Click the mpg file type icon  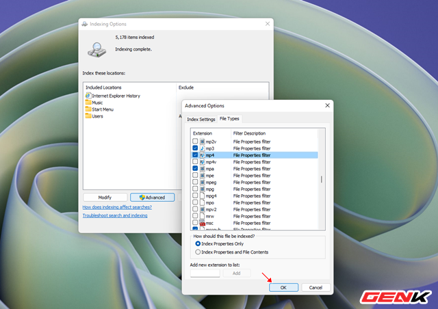click(x=203, y=189)
